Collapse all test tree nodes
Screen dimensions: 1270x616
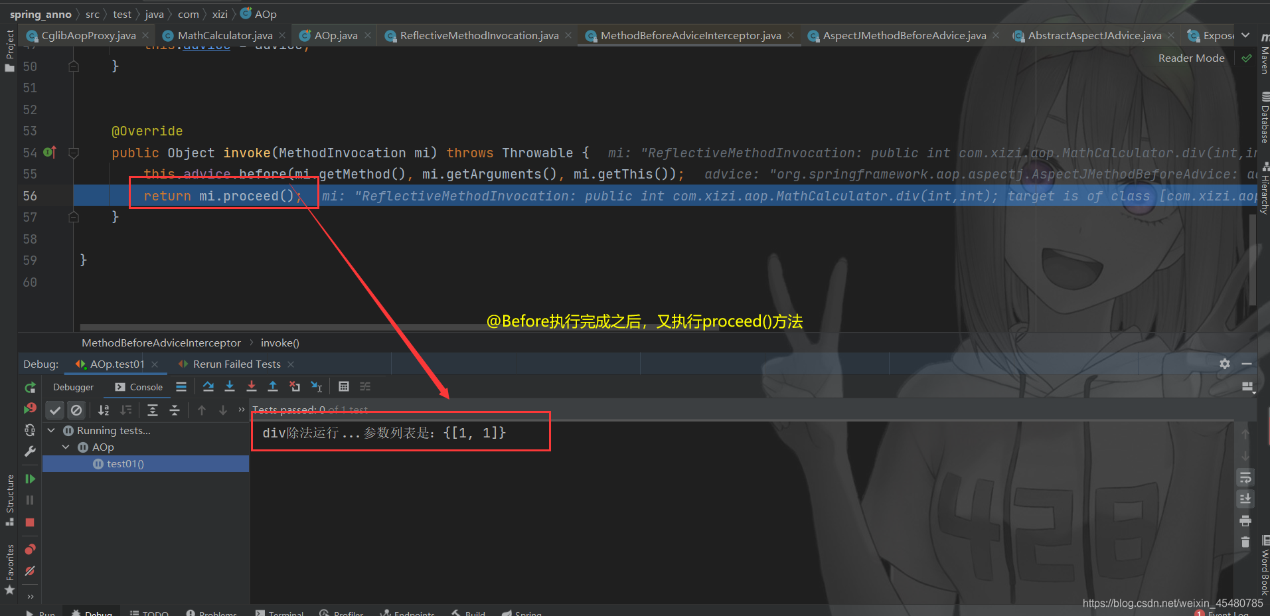[x=175, y=410]
